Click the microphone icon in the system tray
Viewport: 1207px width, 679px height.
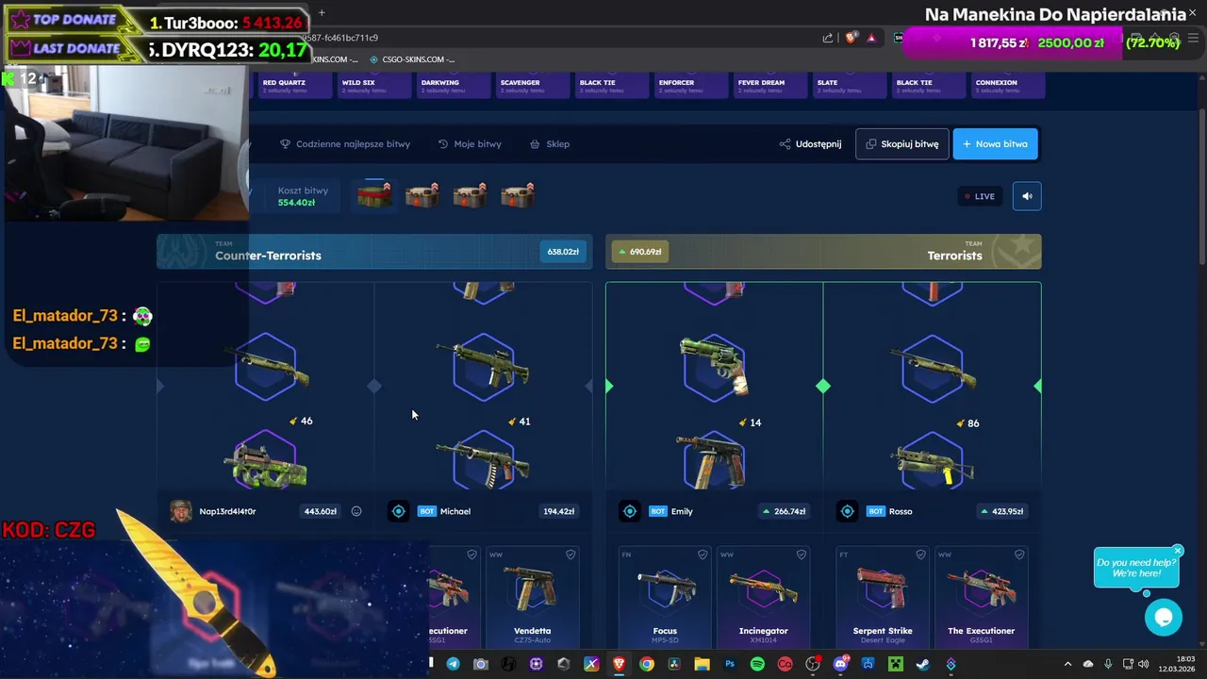click(x=1108, y=664)
